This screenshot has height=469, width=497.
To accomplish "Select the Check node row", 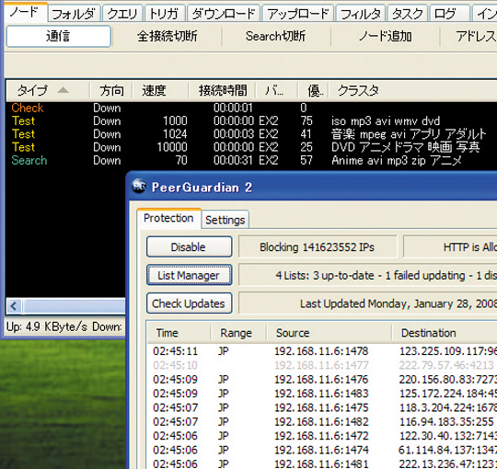I will tap(251, 108).
